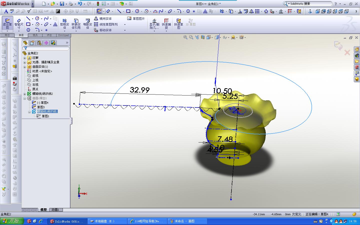Click the standard view normal-to icon

(310, 11)
